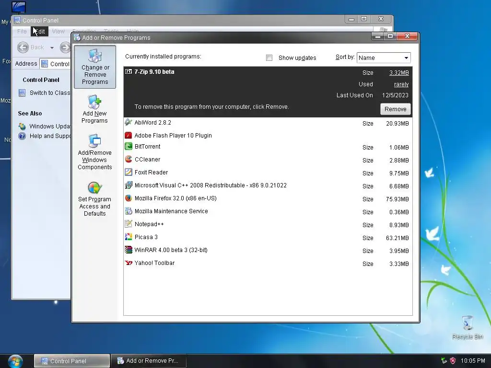Open the View menu in Control Panel
This screenshot has width=491, height=368.
point(58,31)
